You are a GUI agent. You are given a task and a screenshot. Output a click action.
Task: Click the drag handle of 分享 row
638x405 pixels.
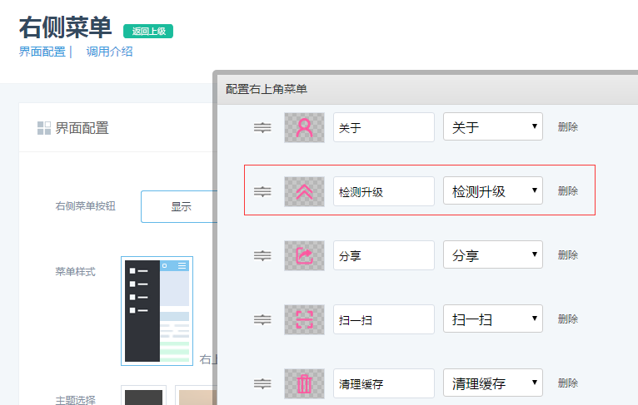click(262, 255)
